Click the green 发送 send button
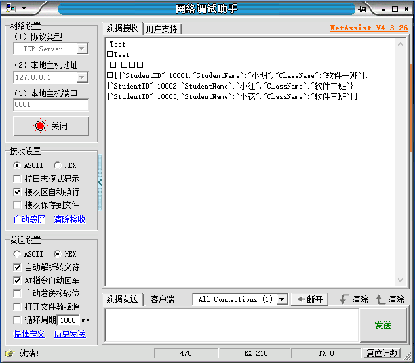The height and width of the screenshot is (363, 415). coord(383,325)
